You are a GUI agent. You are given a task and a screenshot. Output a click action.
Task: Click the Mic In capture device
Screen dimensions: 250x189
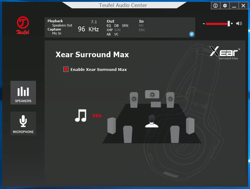[57, 33]
